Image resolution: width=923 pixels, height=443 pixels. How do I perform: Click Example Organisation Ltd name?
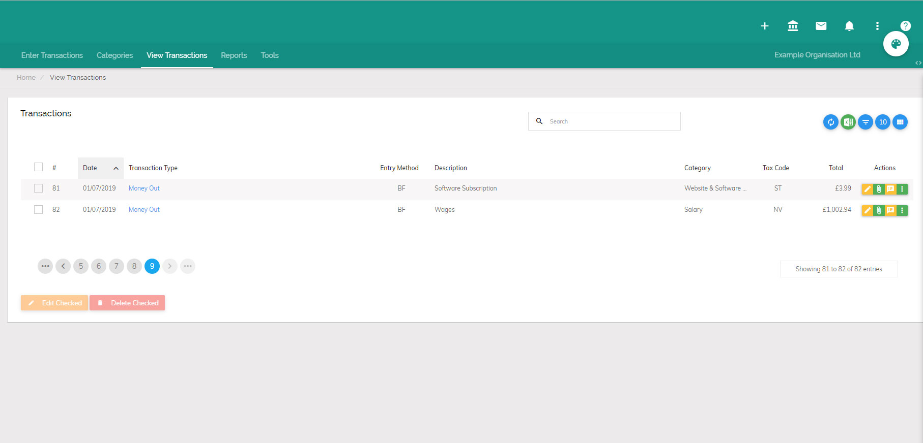(817, 55)
